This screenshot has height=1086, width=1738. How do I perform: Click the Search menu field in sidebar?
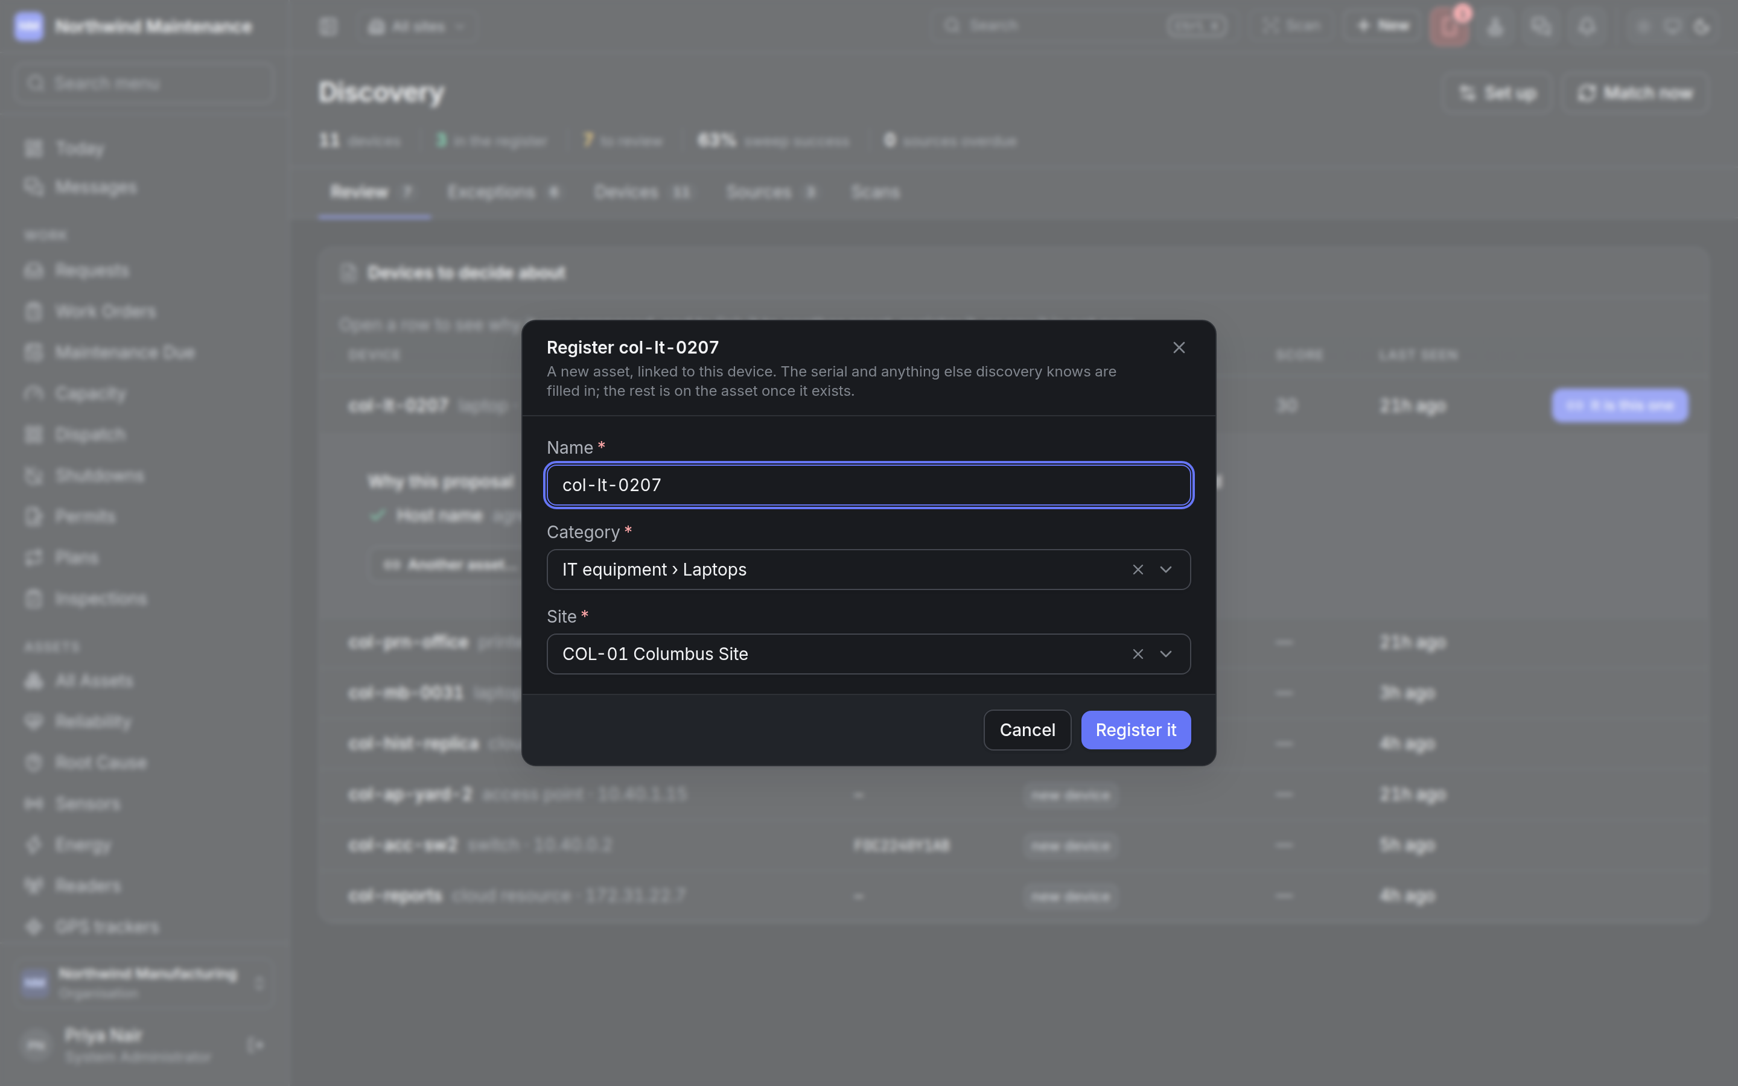(144, 84)
